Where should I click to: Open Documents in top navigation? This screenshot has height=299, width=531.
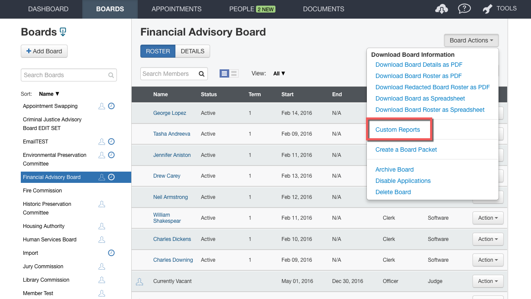324,9
